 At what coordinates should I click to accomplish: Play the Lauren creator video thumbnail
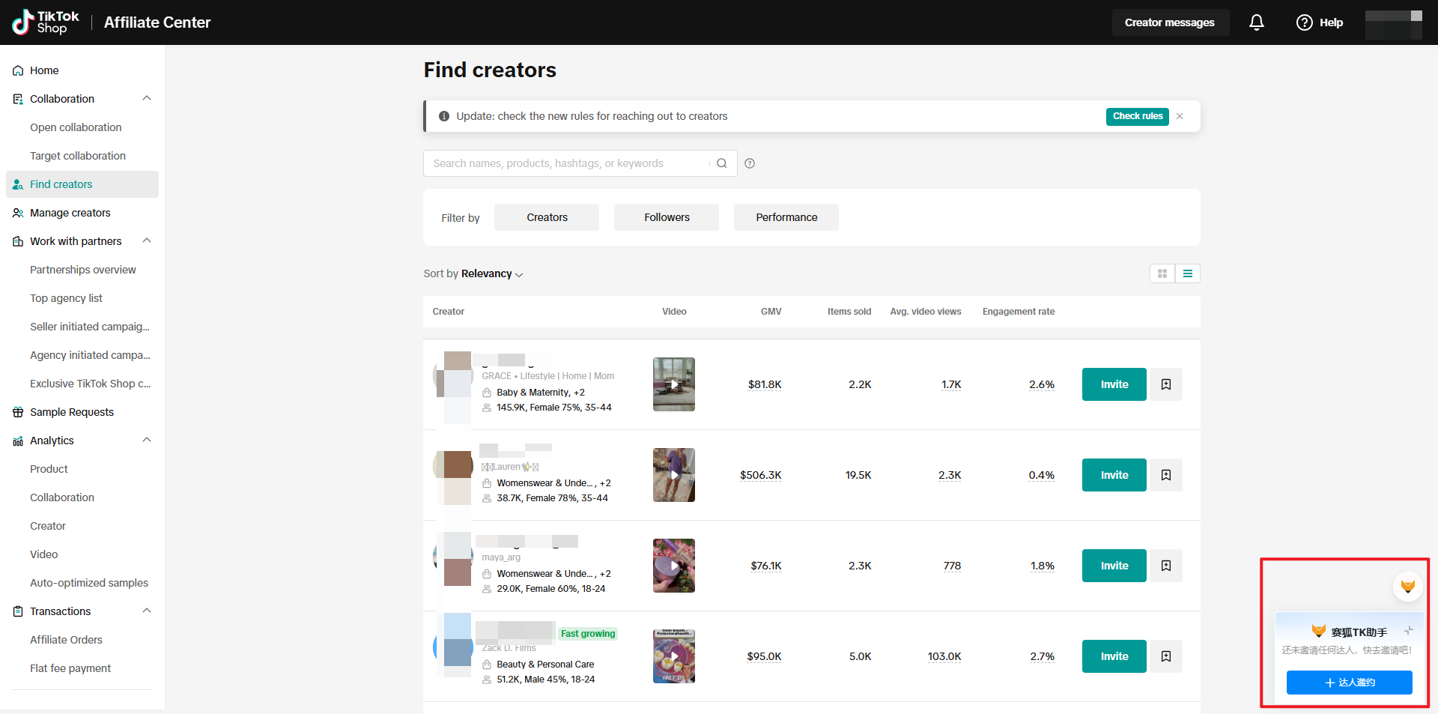(674, 475)
